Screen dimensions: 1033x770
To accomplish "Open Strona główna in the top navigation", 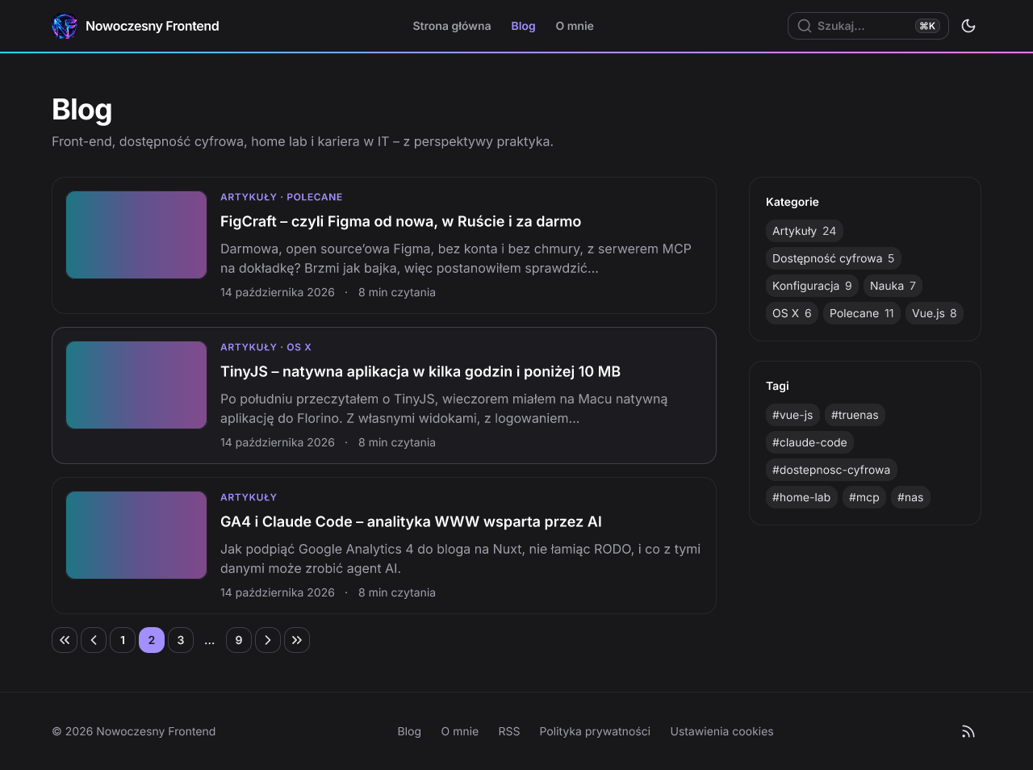I will (x=452, y=26).
